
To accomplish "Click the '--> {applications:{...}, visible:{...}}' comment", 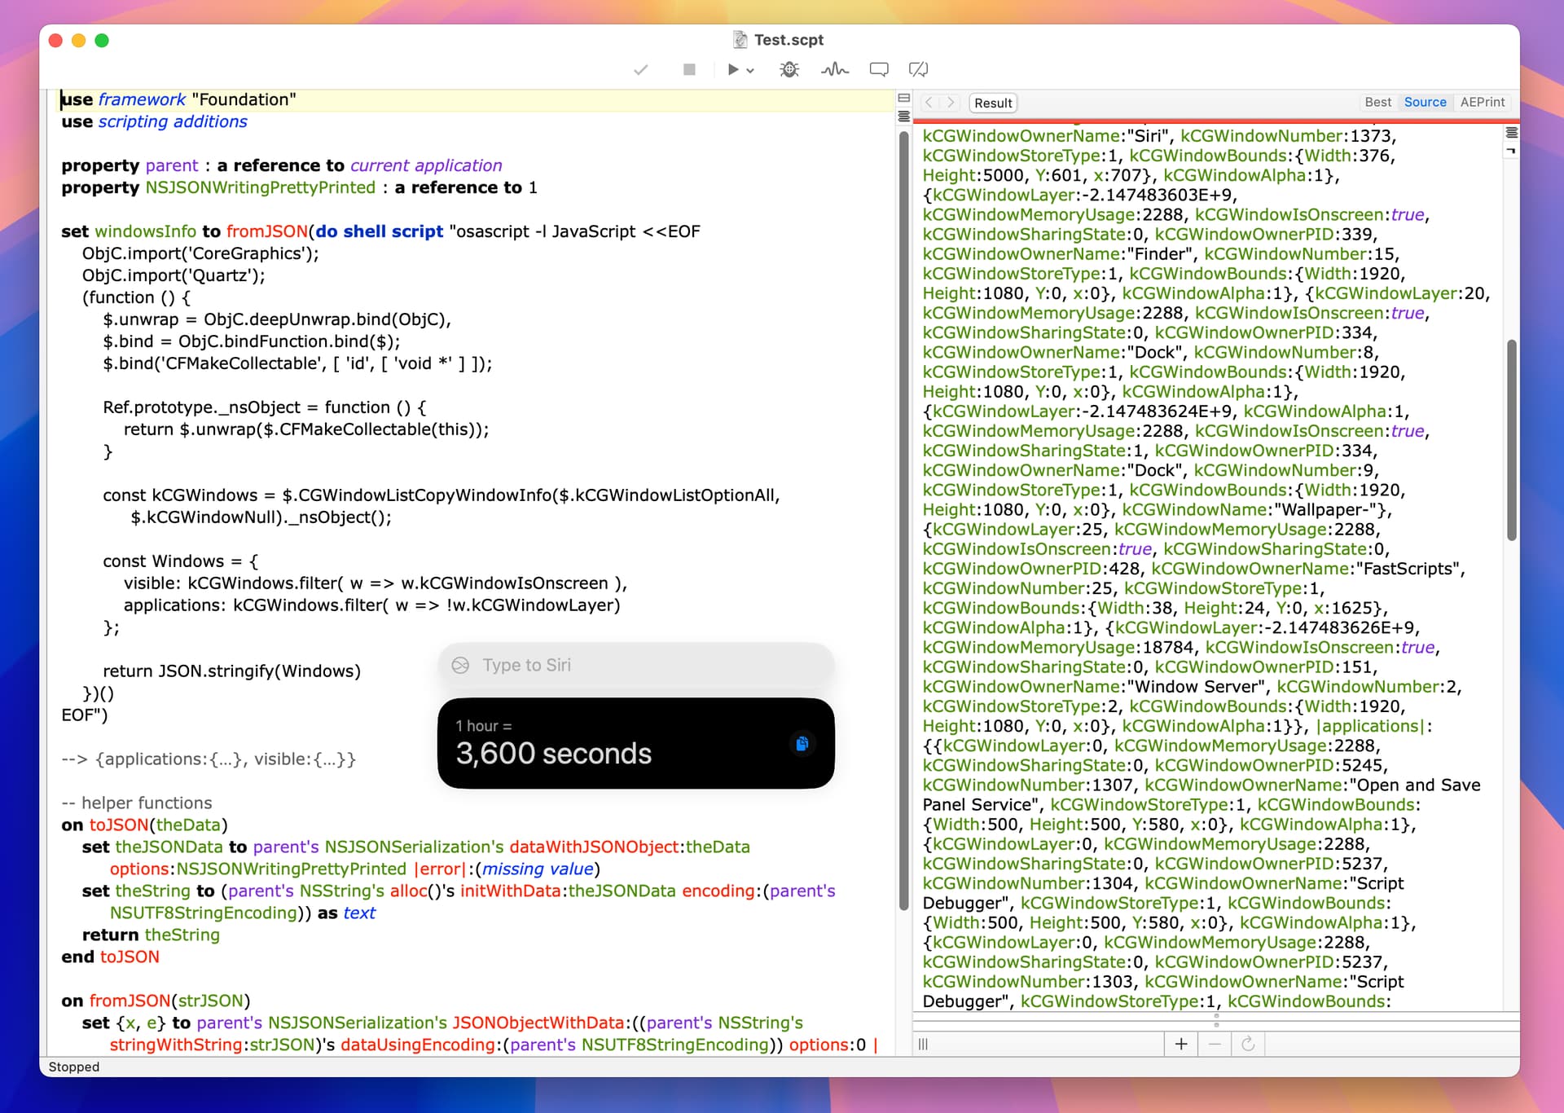I will [209, 759].
